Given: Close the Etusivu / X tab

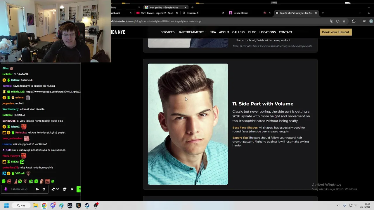Looking at the screenshot, I should coord(223,13).
